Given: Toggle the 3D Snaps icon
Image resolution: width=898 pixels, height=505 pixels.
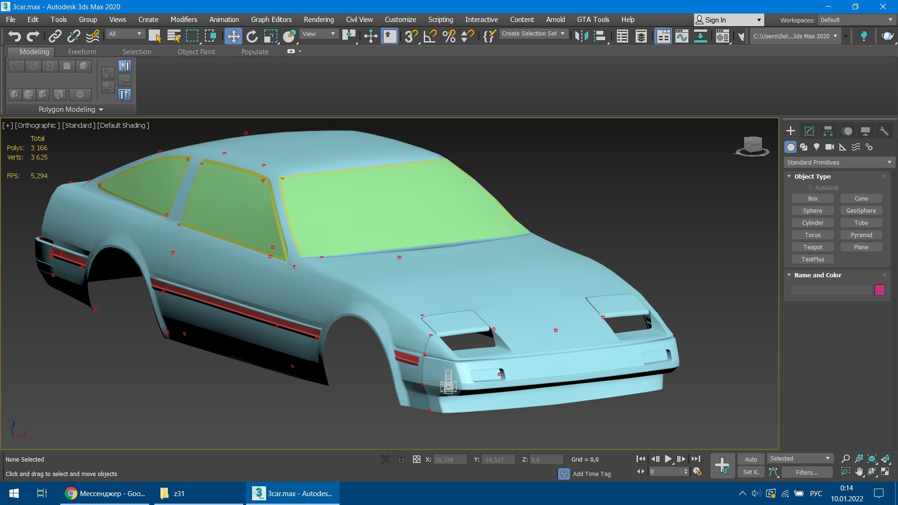Looking at the screenshot, I should click(x=411, y=36).
